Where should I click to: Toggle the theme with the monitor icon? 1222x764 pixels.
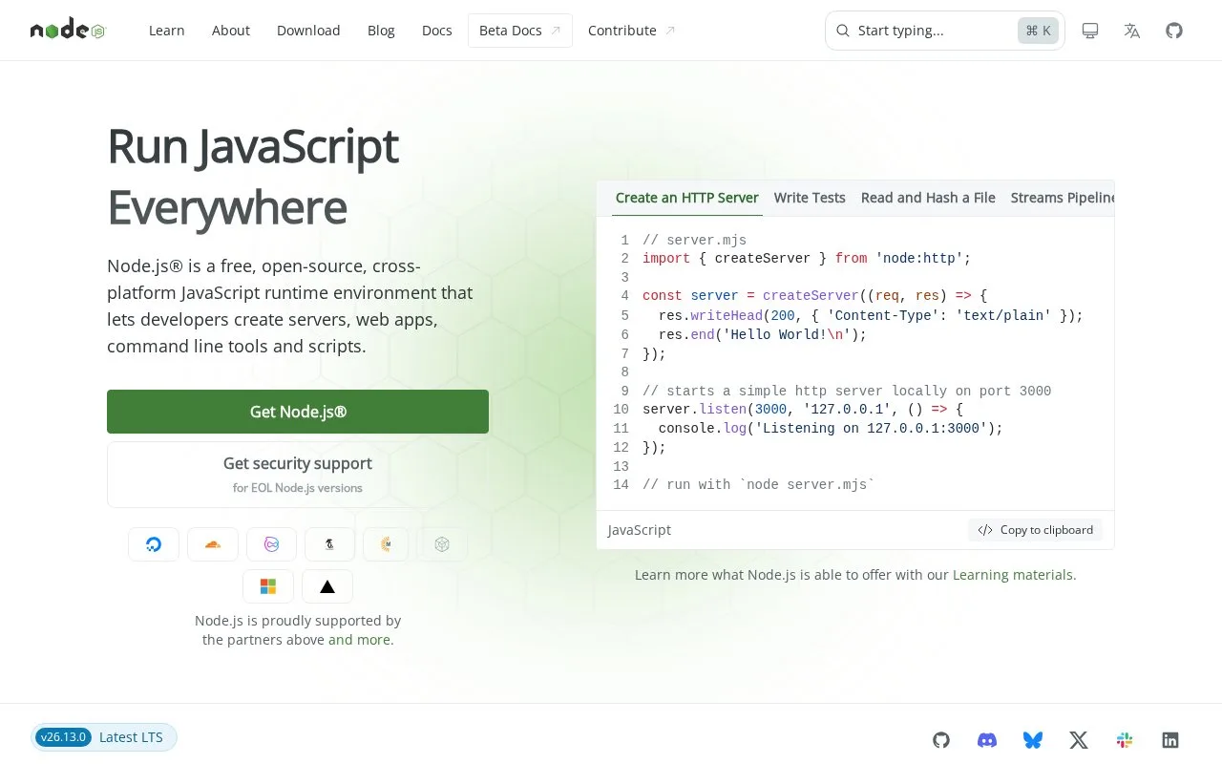[1090, 31]
